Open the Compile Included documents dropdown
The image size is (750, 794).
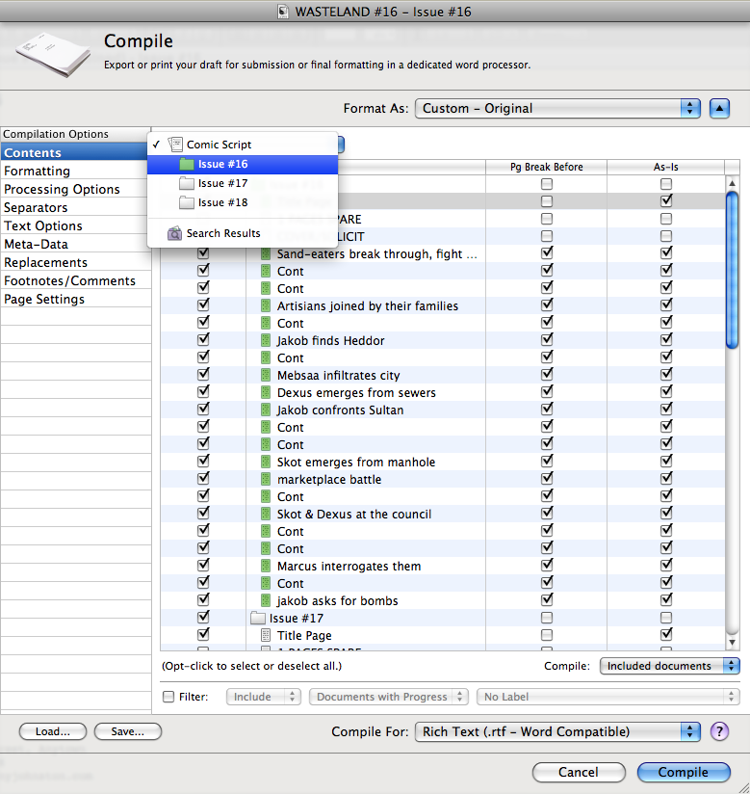pos(669,666)
